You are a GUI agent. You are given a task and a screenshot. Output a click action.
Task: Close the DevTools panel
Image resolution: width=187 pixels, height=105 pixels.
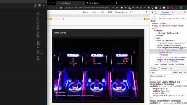click(x=185, y=12)
